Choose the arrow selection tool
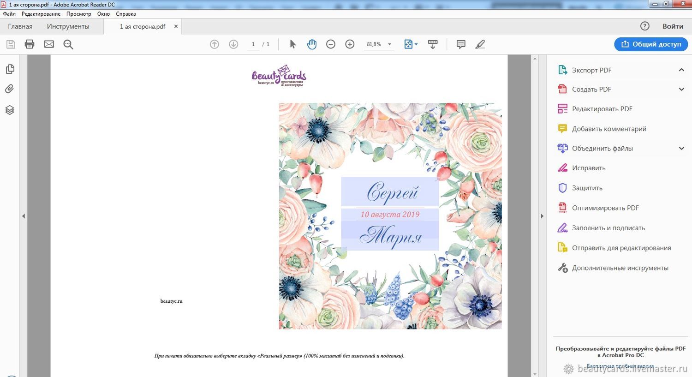This screenshot has width=692, height=377. click(292, 44)
